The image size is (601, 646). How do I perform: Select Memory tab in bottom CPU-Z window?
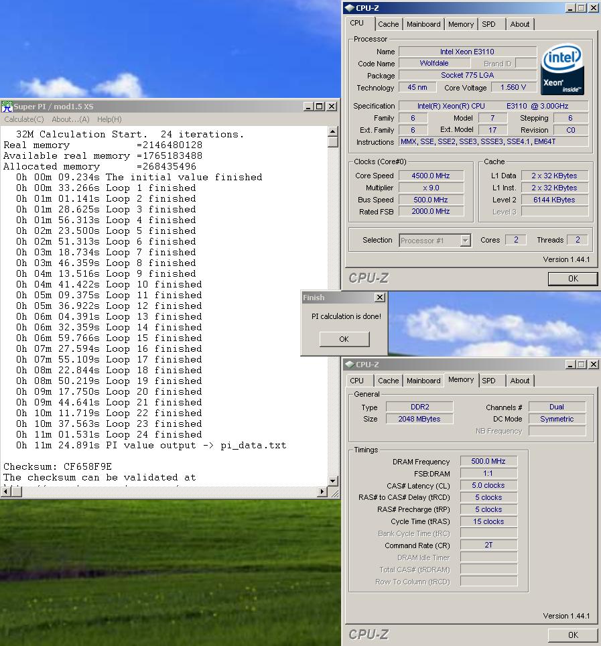click(x=461, y=379)
